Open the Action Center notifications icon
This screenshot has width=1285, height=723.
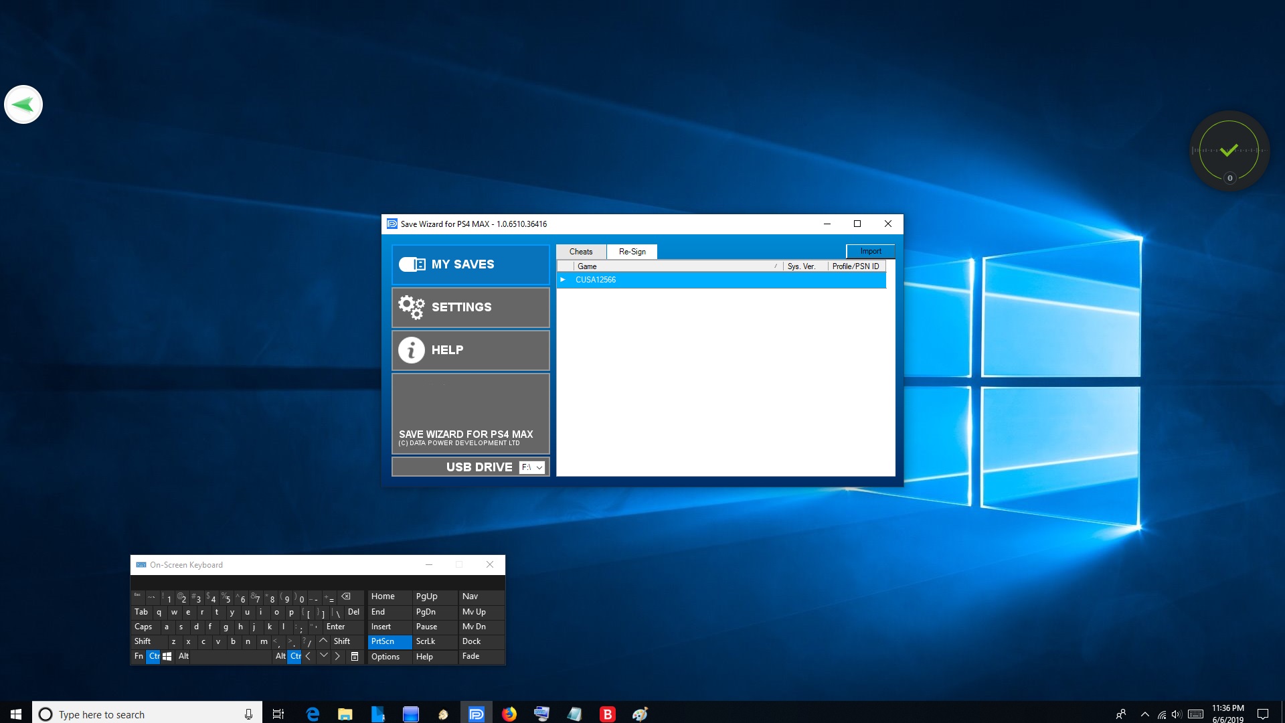[x=1263, y=714]
